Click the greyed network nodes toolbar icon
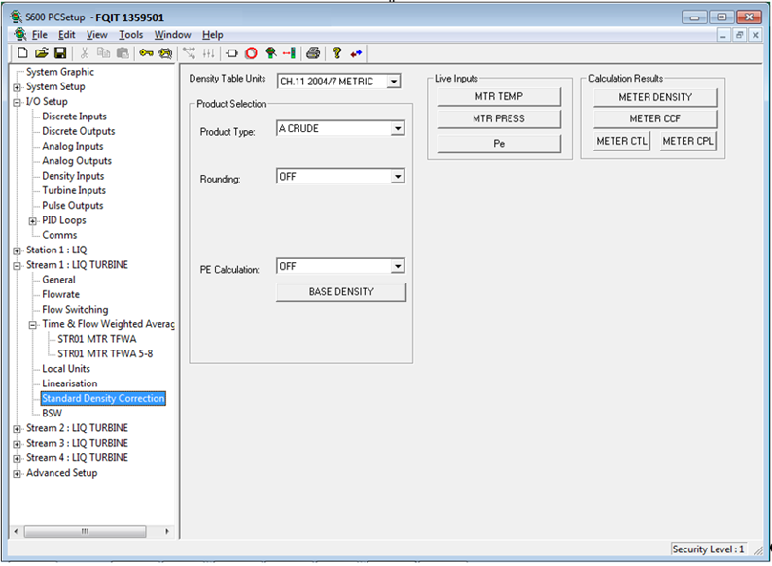Screen dimensions: 772x566 189,52
